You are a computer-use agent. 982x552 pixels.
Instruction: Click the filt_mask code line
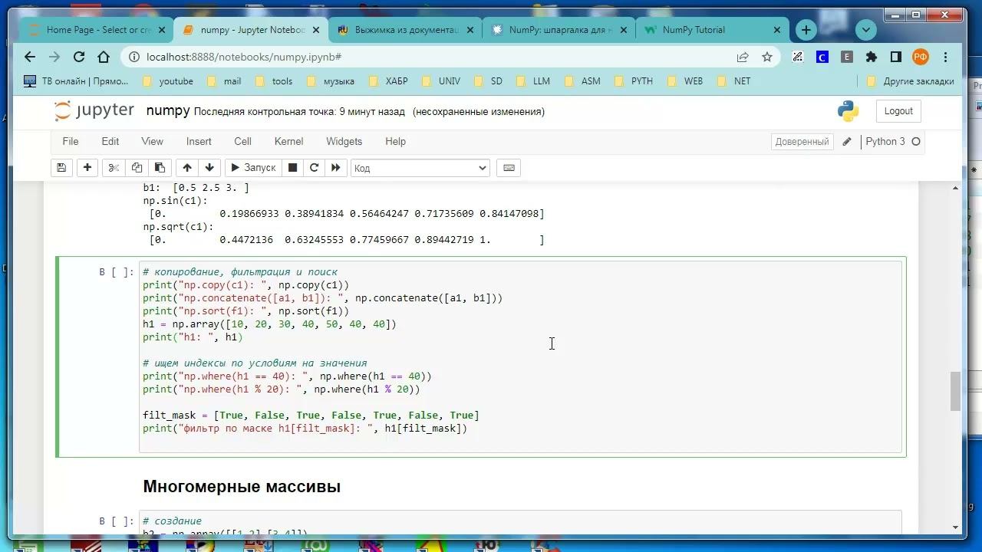[x=311, y=416]
